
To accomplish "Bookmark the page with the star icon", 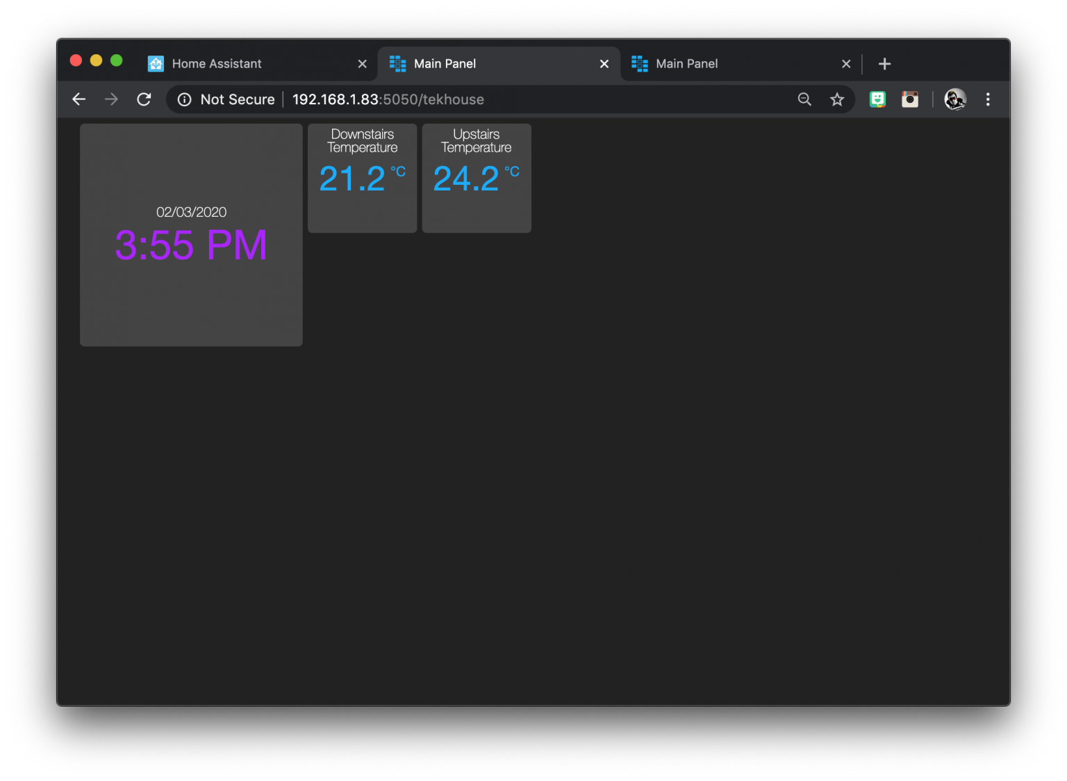I will pos(837,99).
